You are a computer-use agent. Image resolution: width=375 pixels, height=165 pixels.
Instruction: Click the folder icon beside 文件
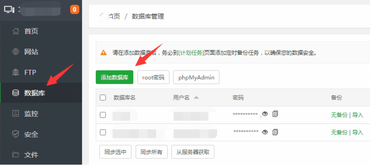pos(16,155)
